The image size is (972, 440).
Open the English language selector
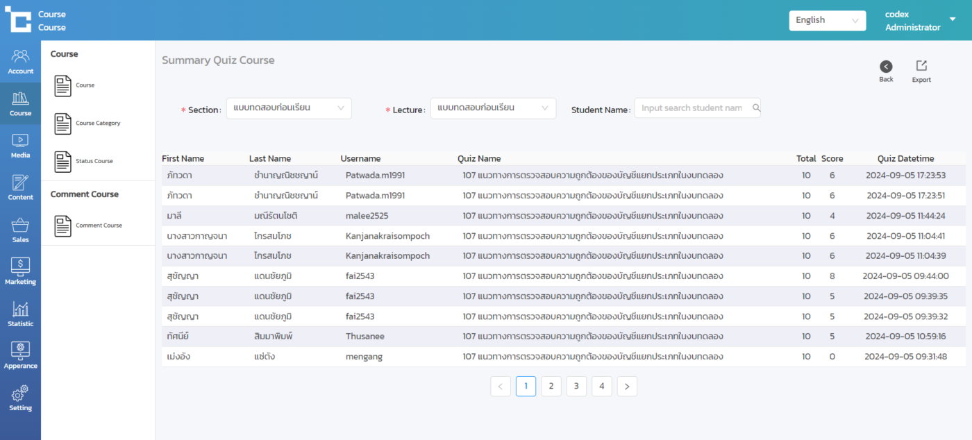coord(827,21)
